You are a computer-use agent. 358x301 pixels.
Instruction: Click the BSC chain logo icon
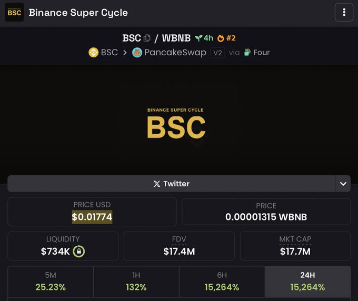93,53
